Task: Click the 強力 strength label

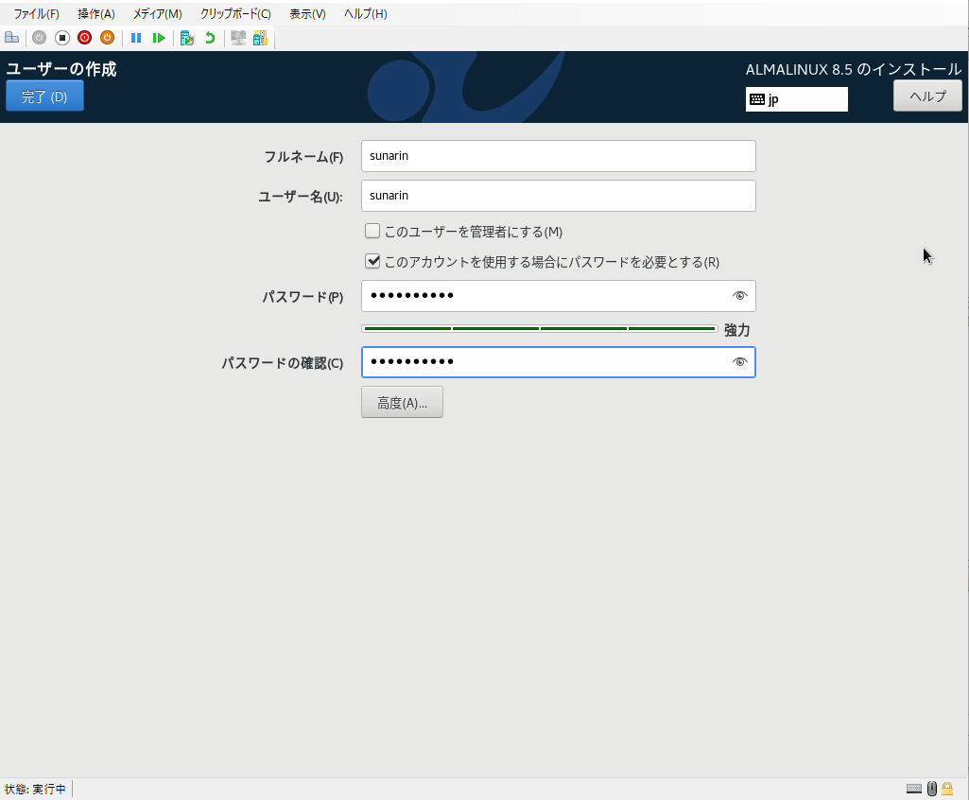Action: coord(737,330)
